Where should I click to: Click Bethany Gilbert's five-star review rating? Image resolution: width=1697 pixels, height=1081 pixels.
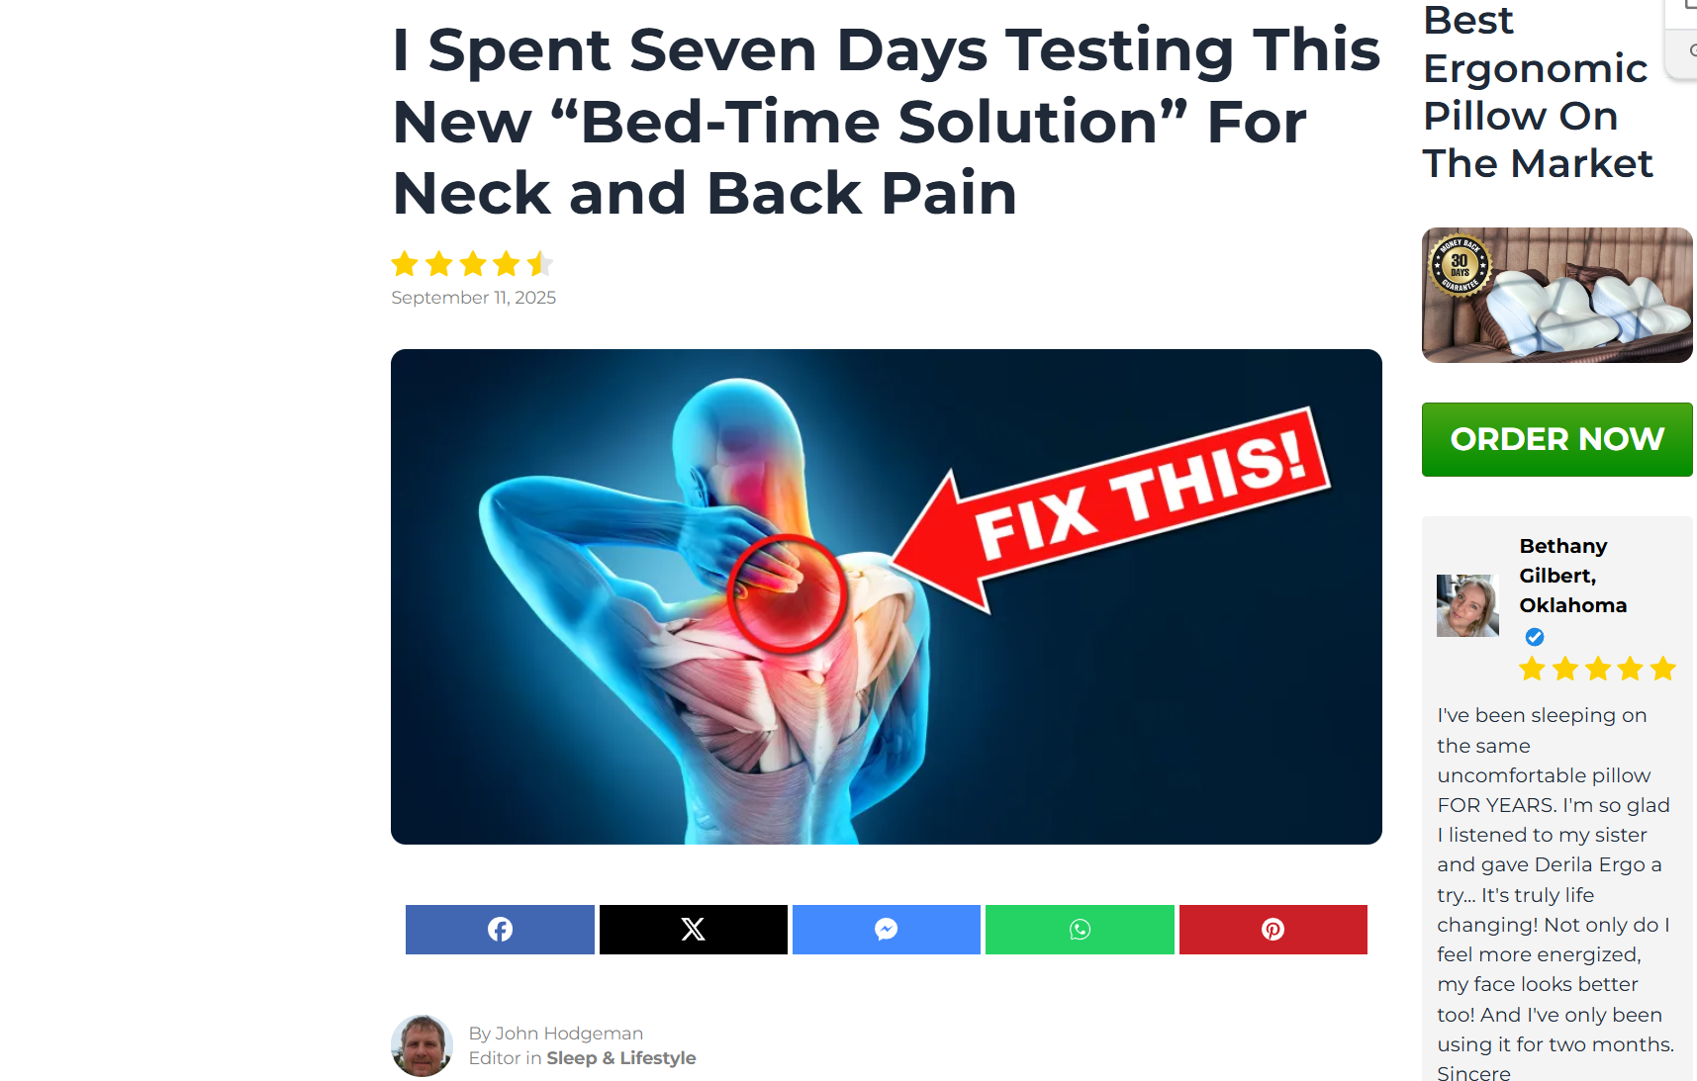point(1598,670)
